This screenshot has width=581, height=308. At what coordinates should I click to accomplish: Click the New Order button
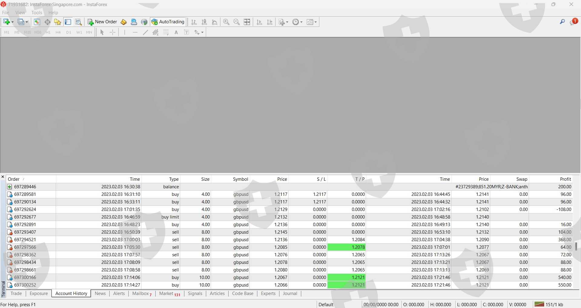(x=102, y=22)
